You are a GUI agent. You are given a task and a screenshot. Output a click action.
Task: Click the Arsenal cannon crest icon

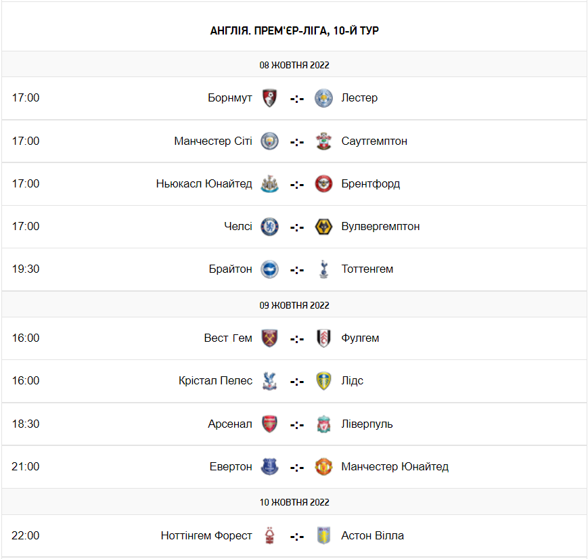pos(270,424)
